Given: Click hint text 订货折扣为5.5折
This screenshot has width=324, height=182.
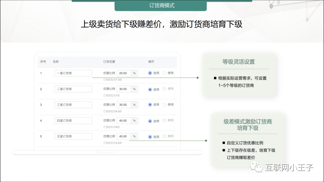Looking at the screenshot, I should 112,143.
